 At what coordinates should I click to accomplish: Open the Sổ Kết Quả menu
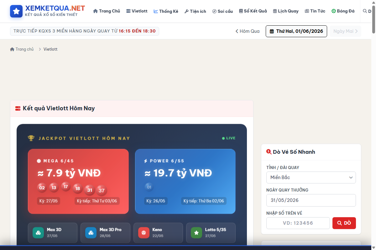(253, 11)
